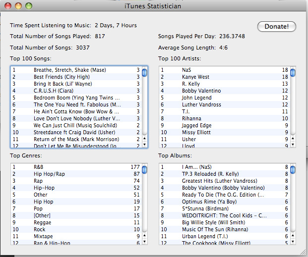Select artist Missy Elliott in Top Artists

(x=225, y=132)
